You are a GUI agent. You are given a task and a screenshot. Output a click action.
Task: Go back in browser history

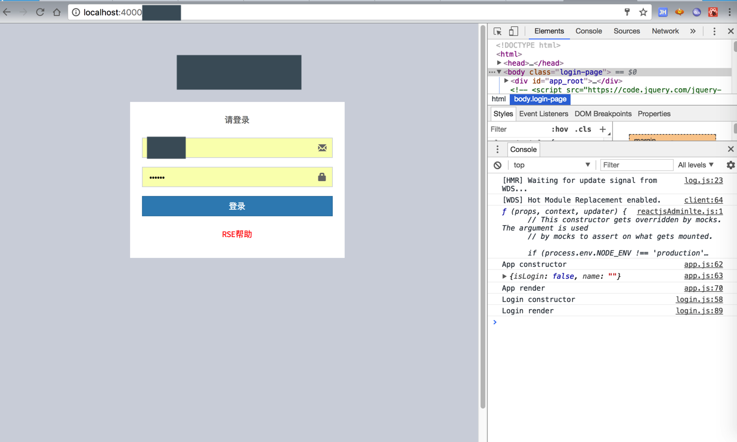(x=7, y=12)
